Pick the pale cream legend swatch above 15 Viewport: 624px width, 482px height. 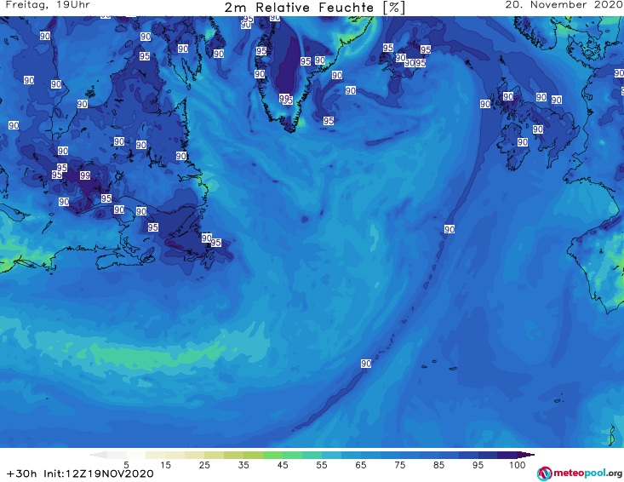(156, 455)
